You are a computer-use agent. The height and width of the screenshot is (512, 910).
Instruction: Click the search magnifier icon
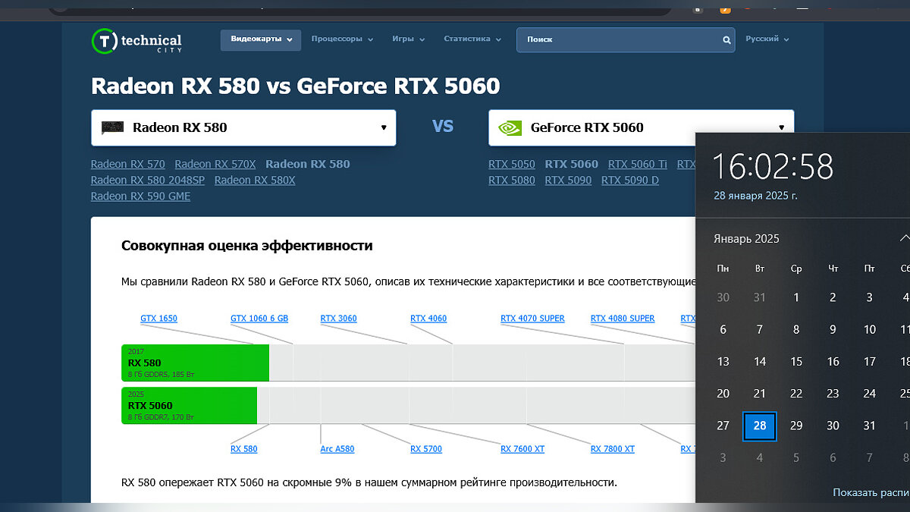tap(726, 40)
